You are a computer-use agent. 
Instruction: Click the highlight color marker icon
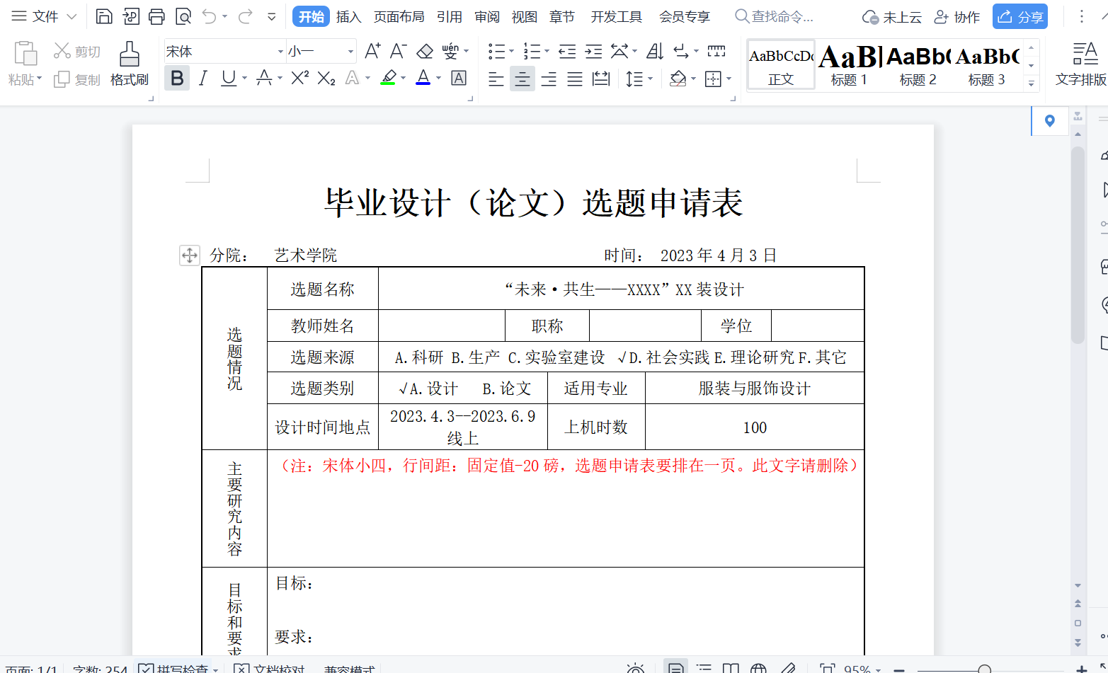(x=388, y=79)
